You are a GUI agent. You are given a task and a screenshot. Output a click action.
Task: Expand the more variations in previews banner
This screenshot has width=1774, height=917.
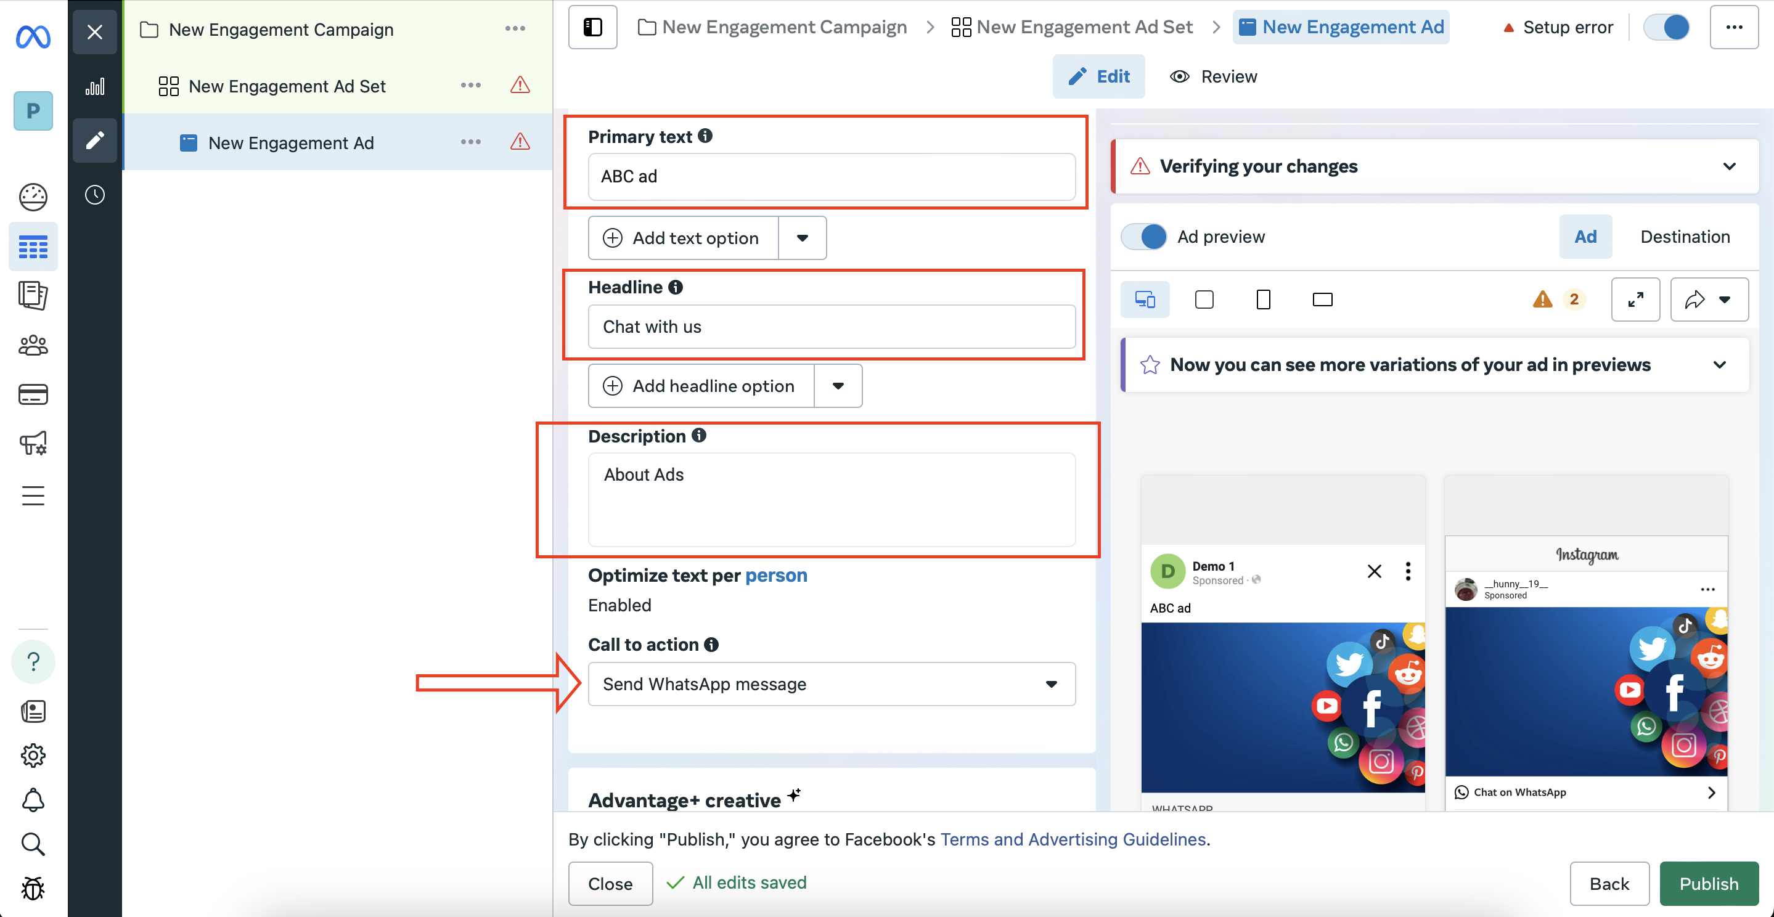click(x=1720, y=365)
